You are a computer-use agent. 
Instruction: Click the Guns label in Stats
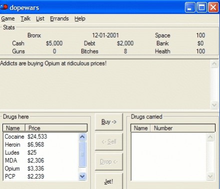(18, 51)
